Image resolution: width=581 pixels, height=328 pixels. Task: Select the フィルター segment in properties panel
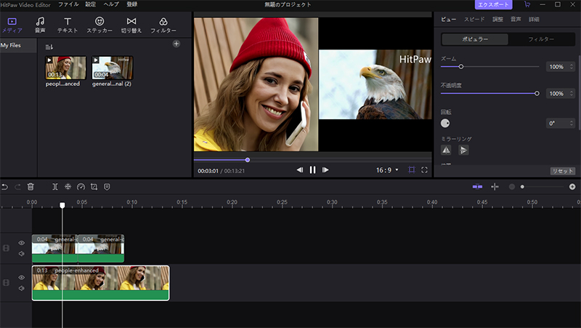pos(541,39)
